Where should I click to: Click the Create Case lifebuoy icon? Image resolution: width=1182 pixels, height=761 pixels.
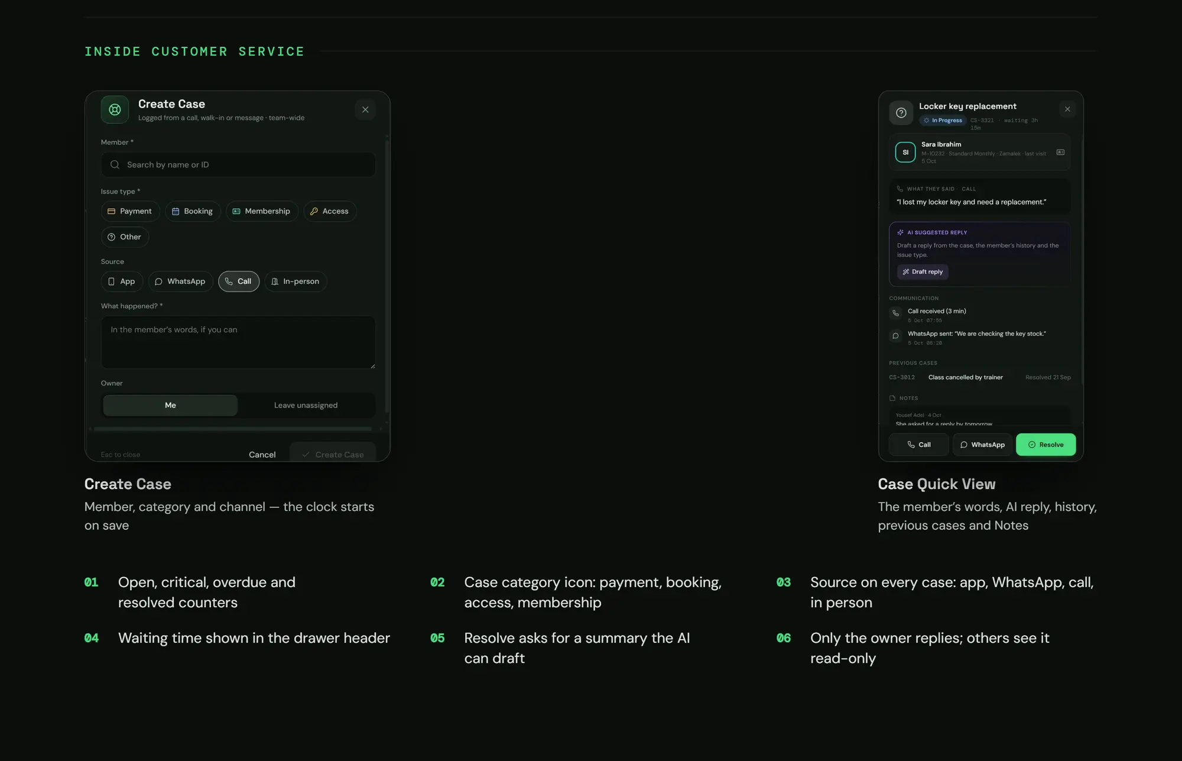point(115,109)
